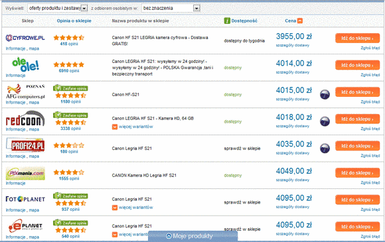This screenshot has height=242, width=385.
Task: Click 'dostępny do tygodnia' availability text
Action: click(244, 40)
